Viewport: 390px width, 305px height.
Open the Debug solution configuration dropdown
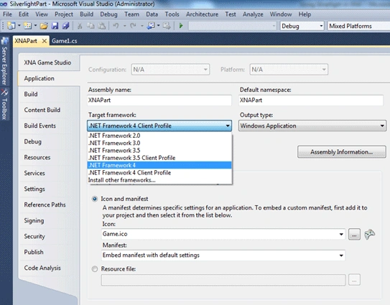point(302,26)
